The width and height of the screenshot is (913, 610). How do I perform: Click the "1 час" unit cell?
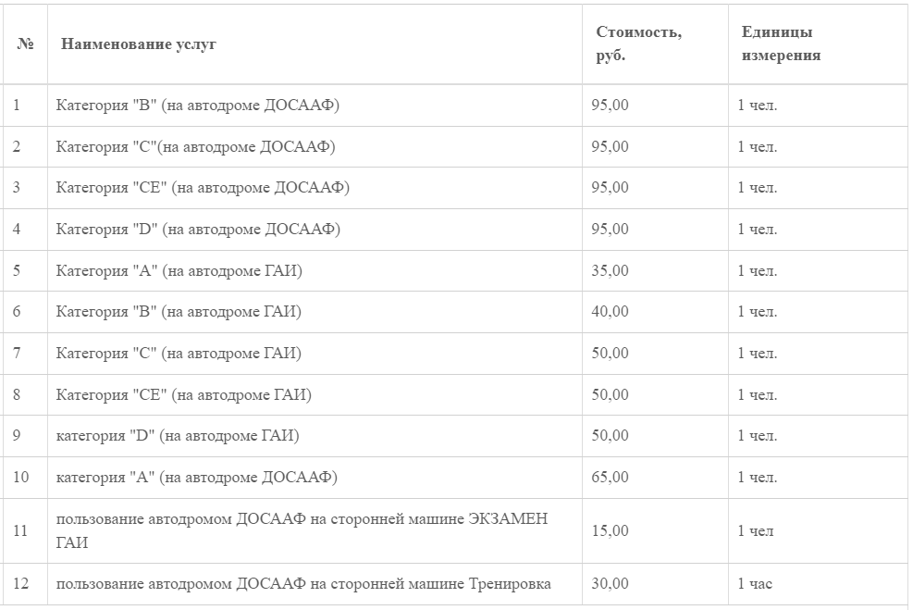[x=755, y=584]
